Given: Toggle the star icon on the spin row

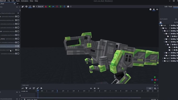Looking at the screenshot, I should pyautogui.click(x=172, y=31).
